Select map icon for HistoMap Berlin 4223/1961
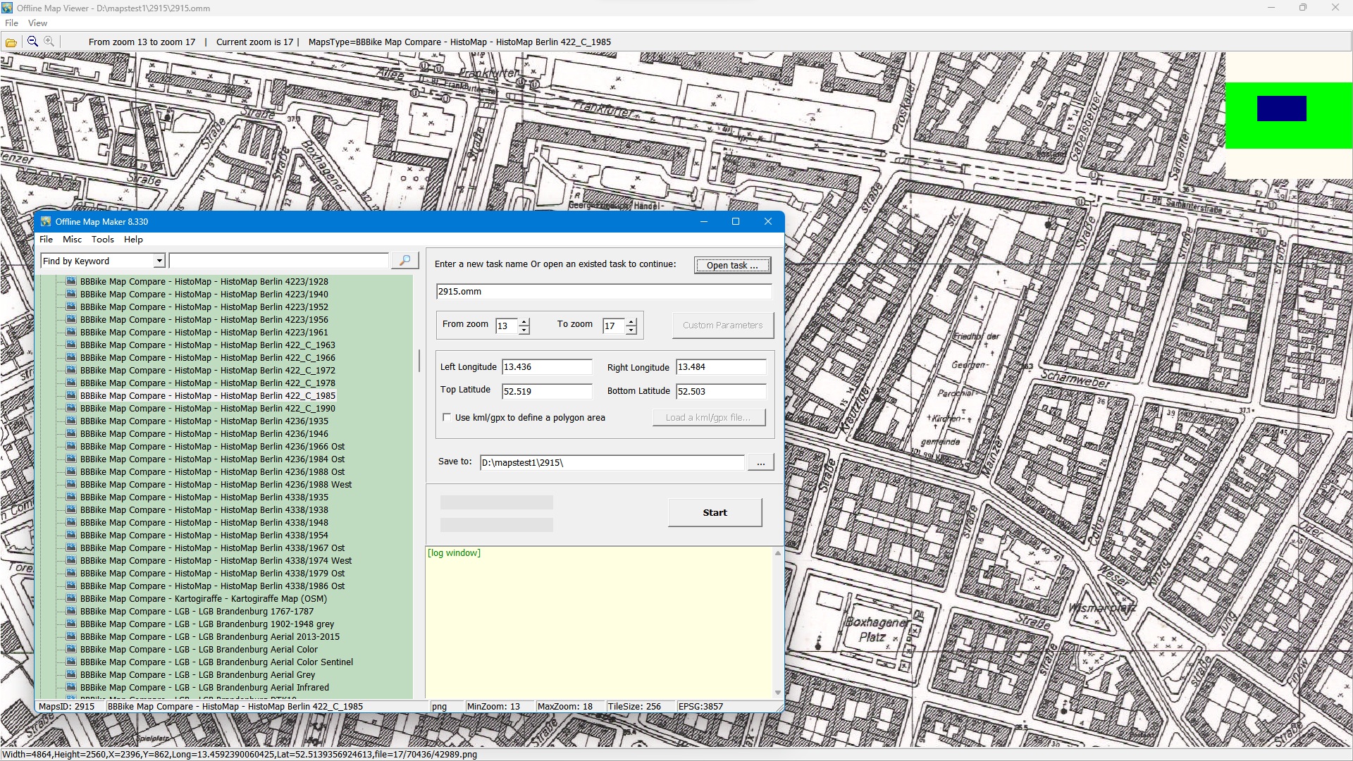This screenshot has height=761, width=1353. click(71, 332)
